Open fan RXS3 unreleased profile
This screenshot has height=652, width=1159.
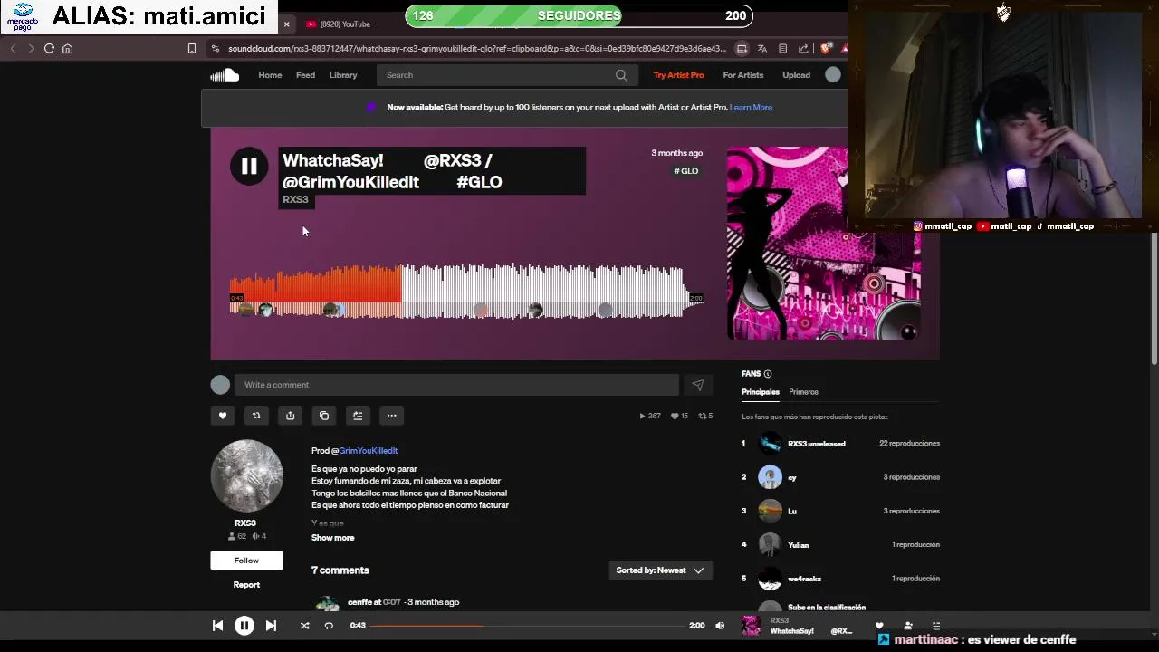tap(817, 444)
